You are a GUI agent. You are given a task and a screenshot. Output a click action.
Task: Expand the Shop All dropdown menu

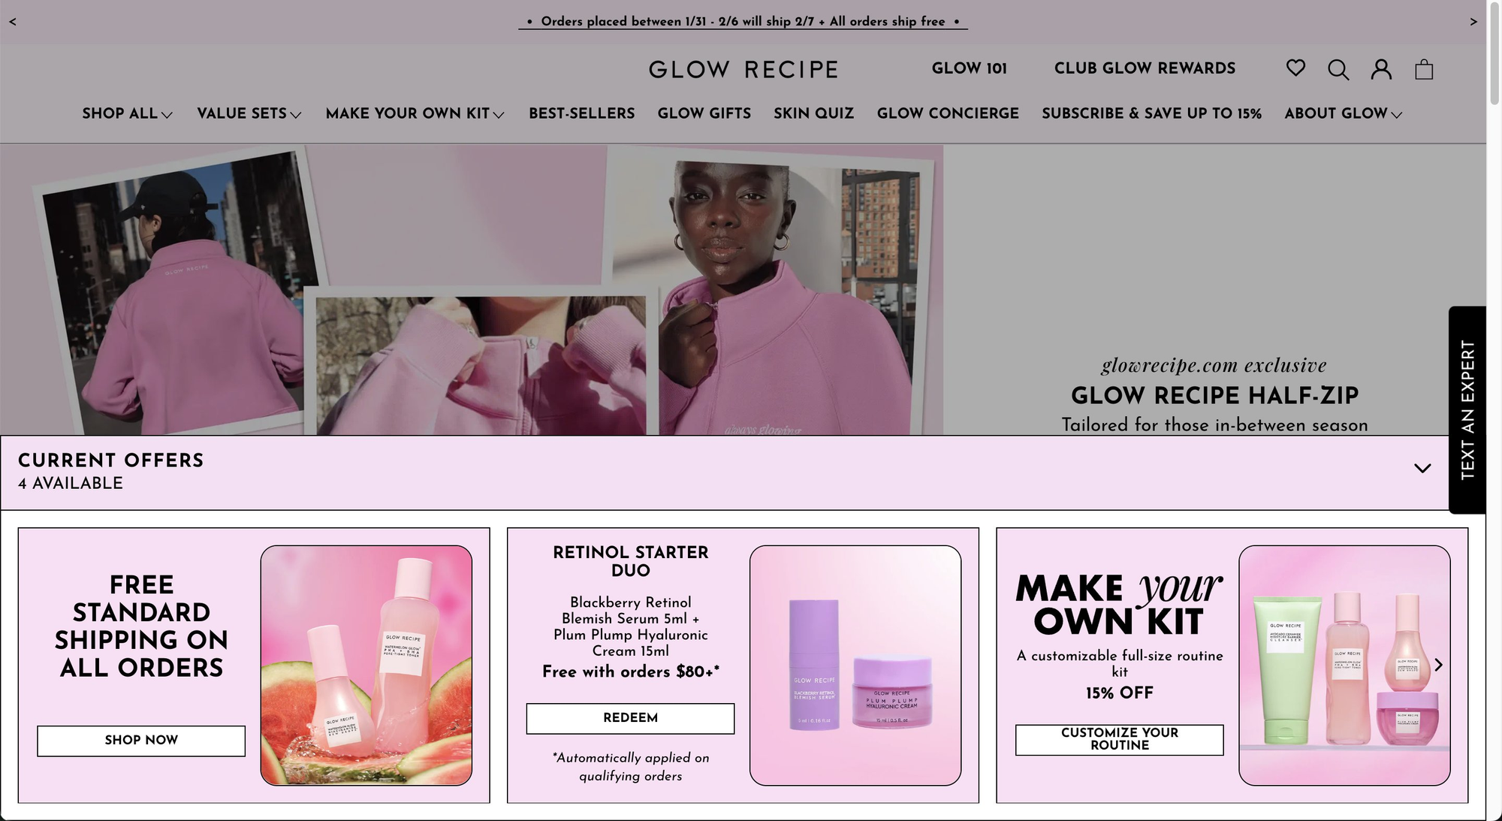click(128, 113)
